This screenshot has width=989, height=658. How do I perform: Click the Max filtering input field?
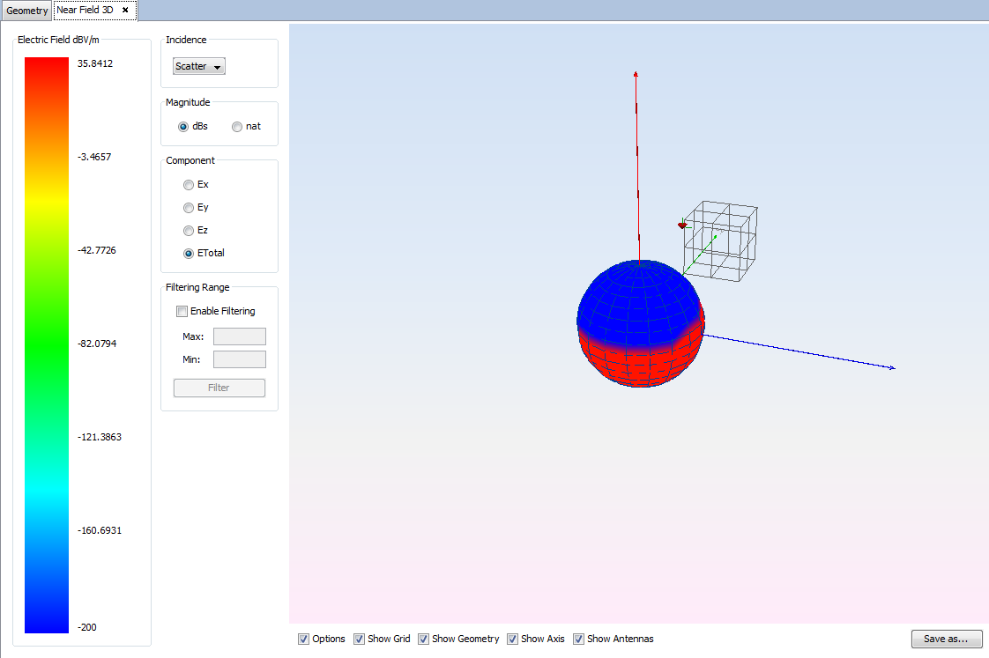pos(239,336)
